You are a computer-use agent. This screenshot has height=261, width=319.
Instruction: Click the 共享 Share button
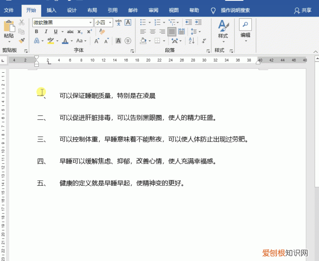[x=303, y=10]
